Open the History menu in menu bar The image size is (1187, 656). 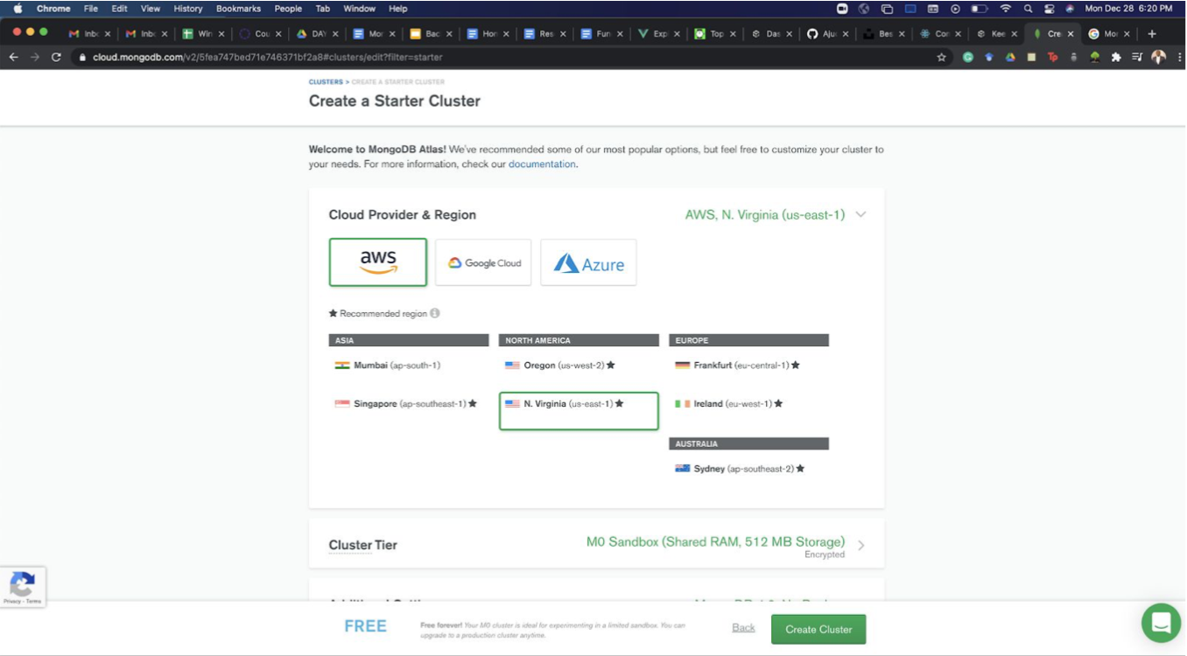coord(187,9)
